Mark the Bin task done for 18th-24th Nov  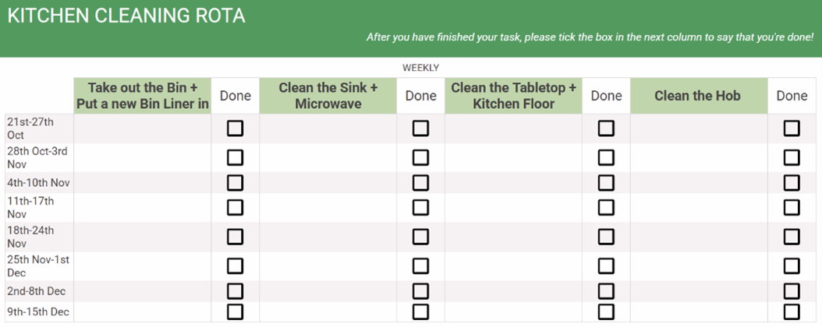click(235, 237)
